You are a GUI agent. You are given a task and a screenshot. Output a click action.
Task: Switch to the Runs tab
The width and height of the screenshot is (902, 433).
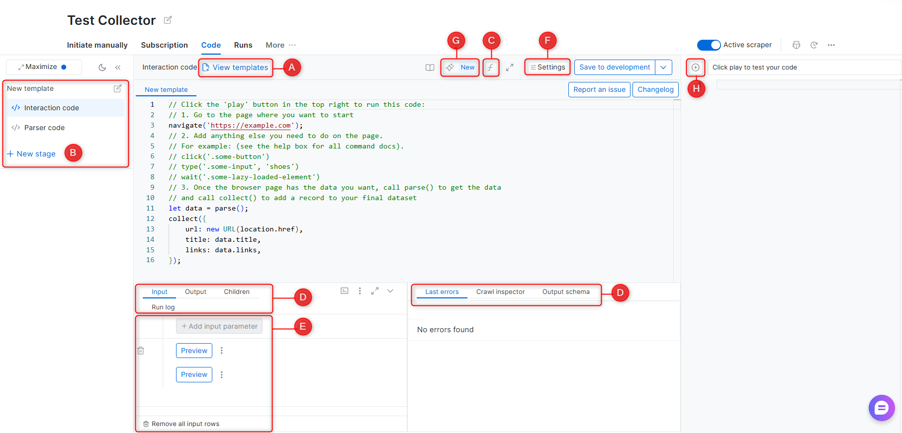243,45
